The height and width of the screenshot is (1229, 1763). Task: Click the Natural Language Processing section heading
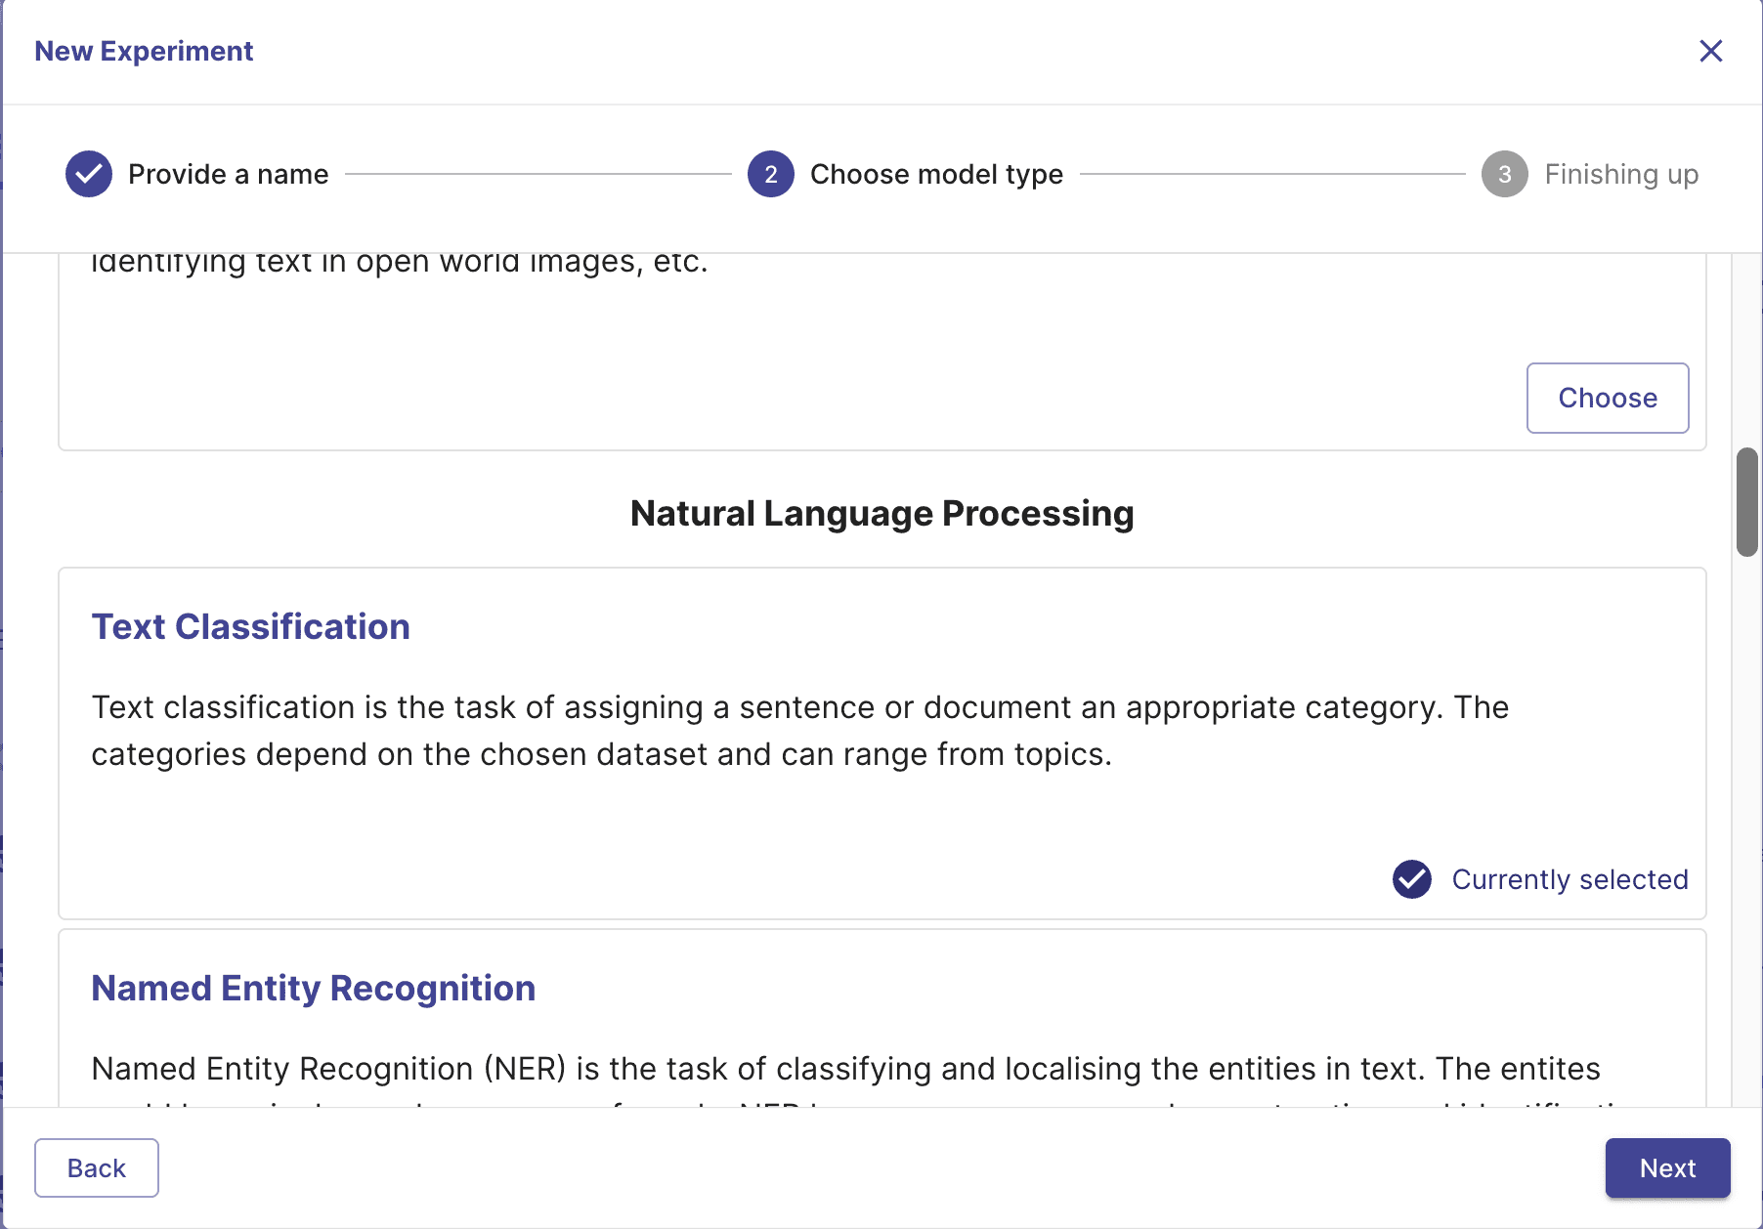(x=882, y=513)
